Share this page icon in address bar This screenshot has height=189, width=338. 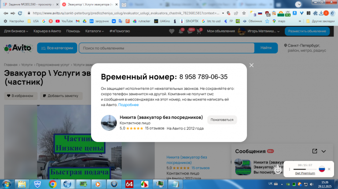pyautogui.click(x=236, y=13)
